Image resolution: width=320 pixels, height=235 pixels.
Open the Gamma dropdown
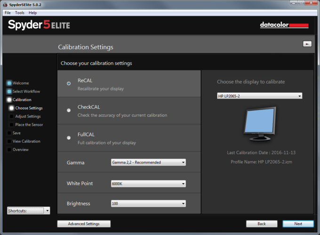click(x=148, y=162)
